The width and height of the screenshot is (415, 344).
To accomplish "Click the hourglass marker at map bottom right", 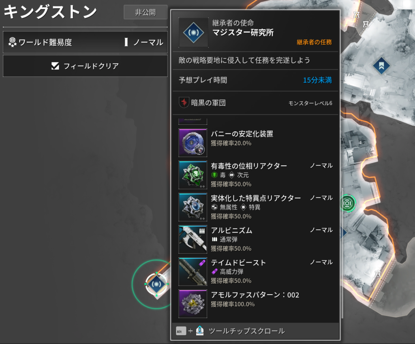I will 378,274.
